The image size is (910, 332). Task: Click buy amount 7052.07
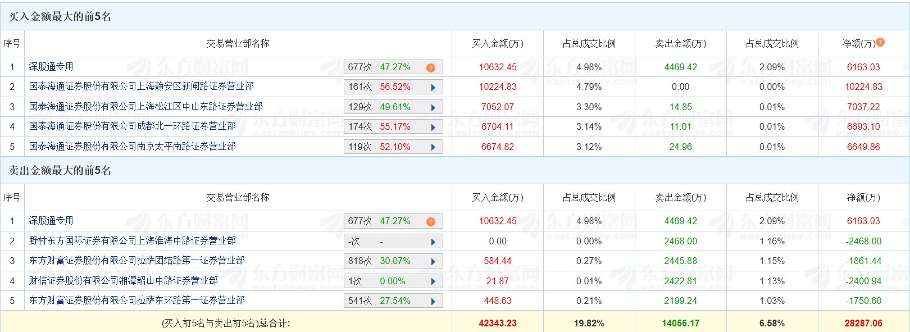tap(498, 107)
